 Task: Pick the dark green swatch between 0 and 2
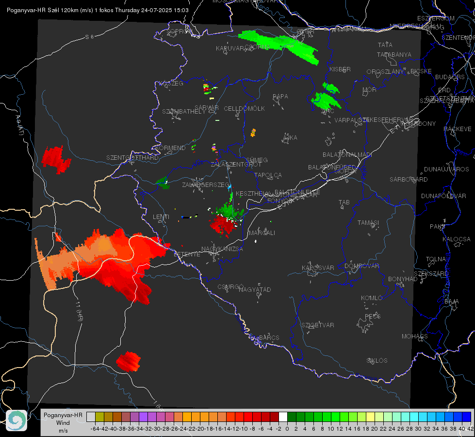point(292,417)
